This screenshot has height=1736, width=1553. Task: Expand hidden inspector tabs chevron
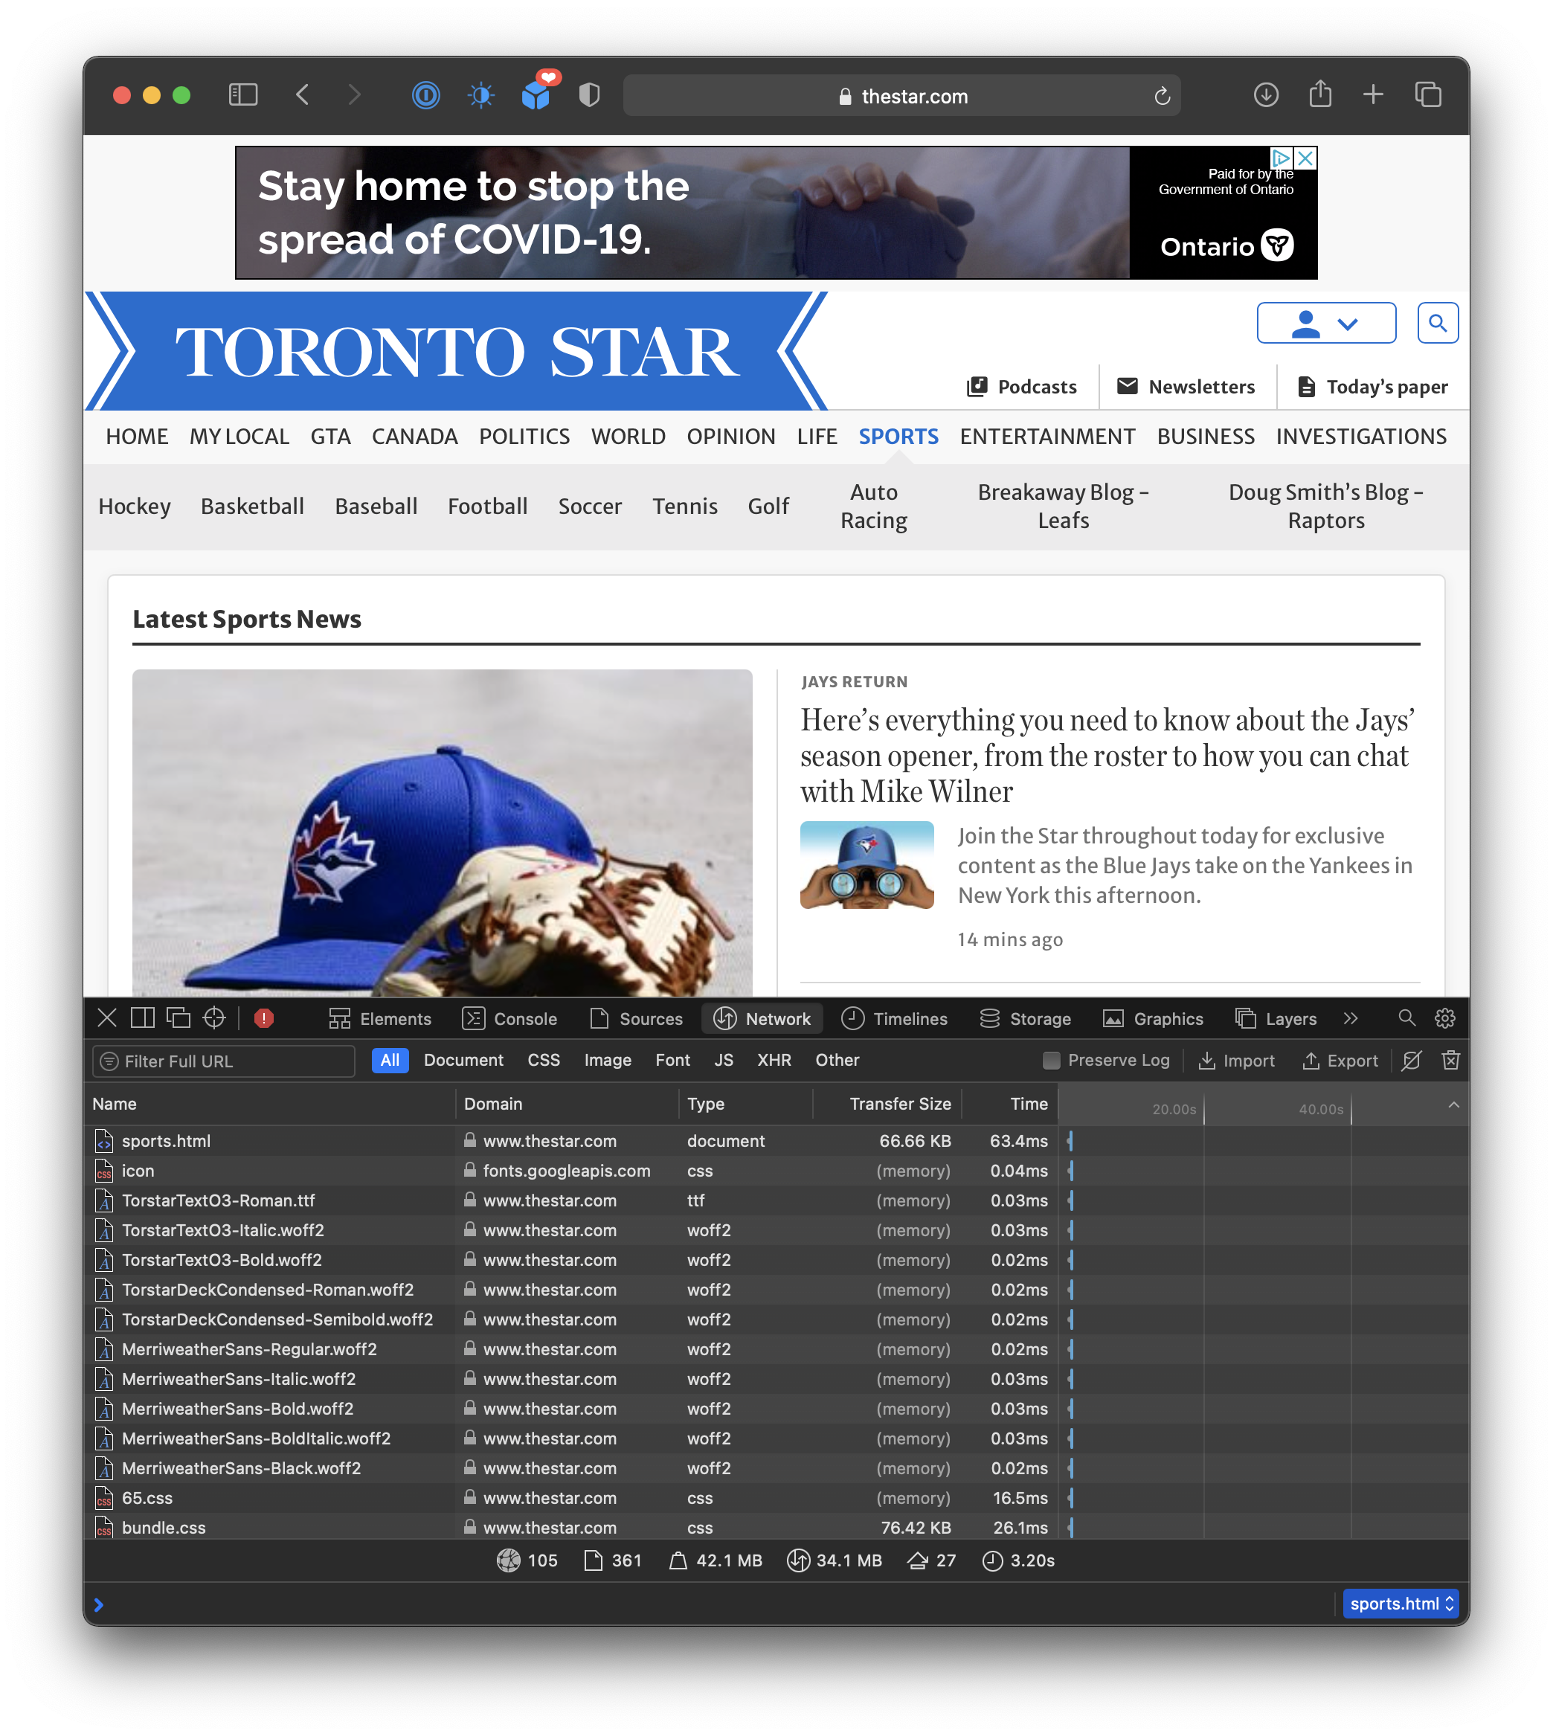(1350, 1018)
